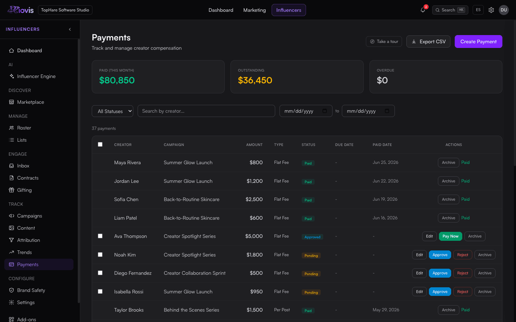Toggle the select-all checkbox in table header

(100, 145)
